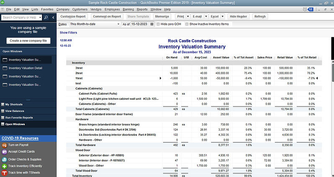This screenshot has height=177, width=334.
Task: Click the Door Frame item row
Action: 194,114
